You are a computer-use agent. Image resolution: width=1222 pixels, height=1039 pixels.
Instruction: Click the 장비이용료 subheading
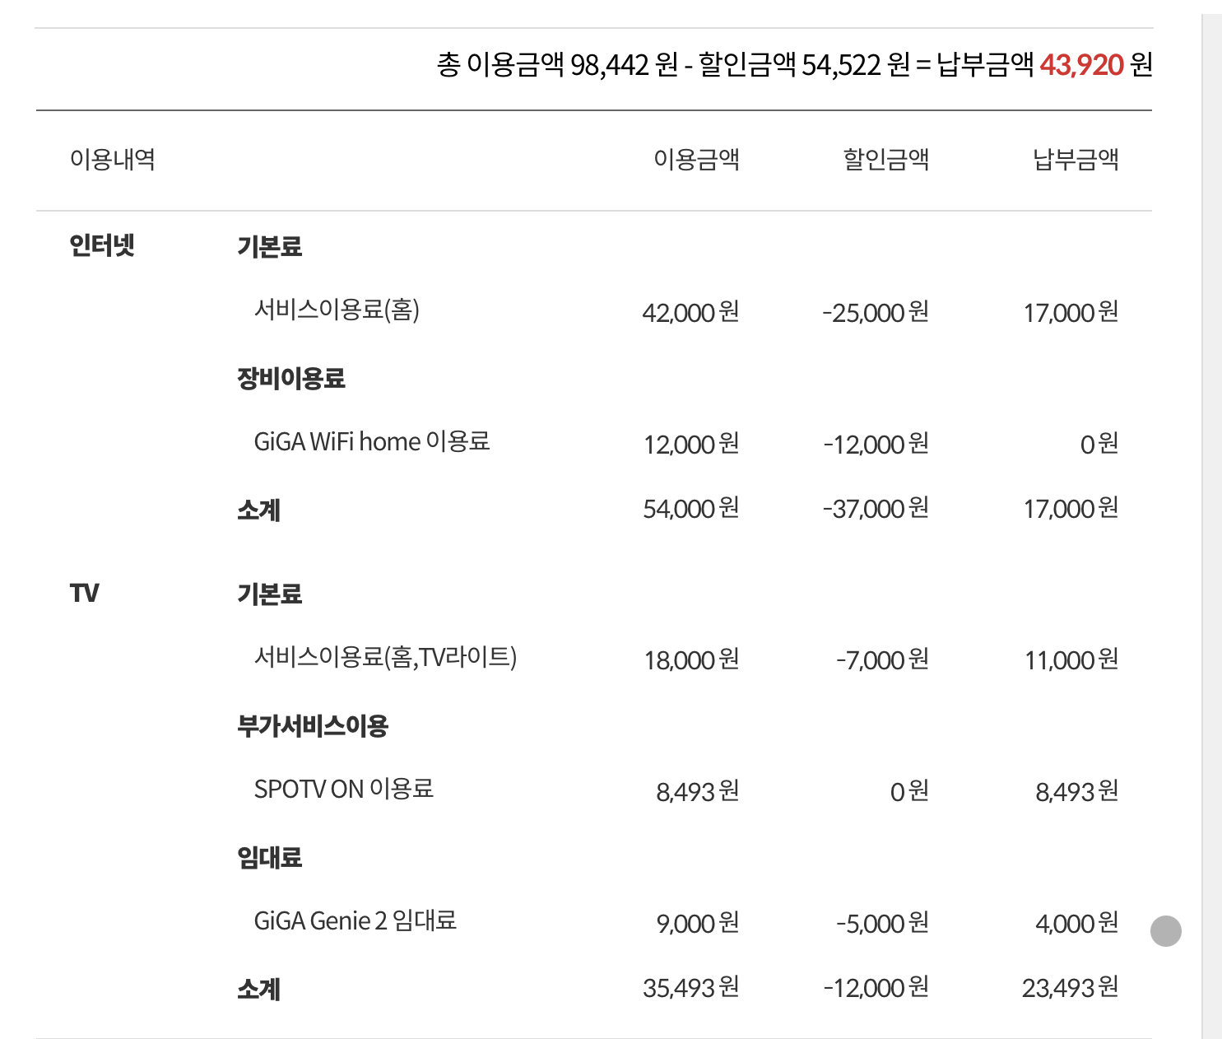coord(291,379)
